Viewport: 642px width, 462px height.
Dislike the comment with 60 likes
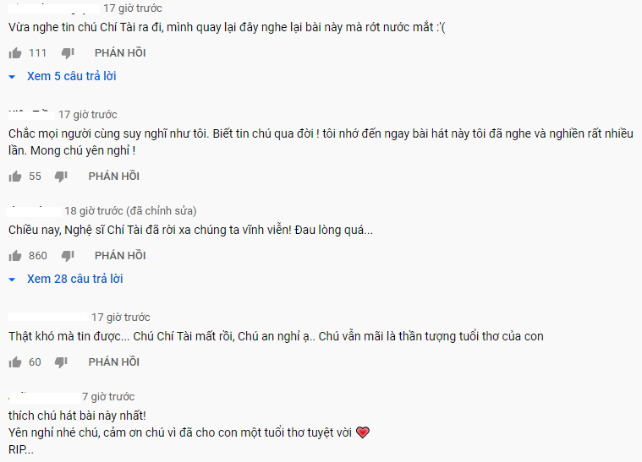pyautogui.click(x=61, y=361)
